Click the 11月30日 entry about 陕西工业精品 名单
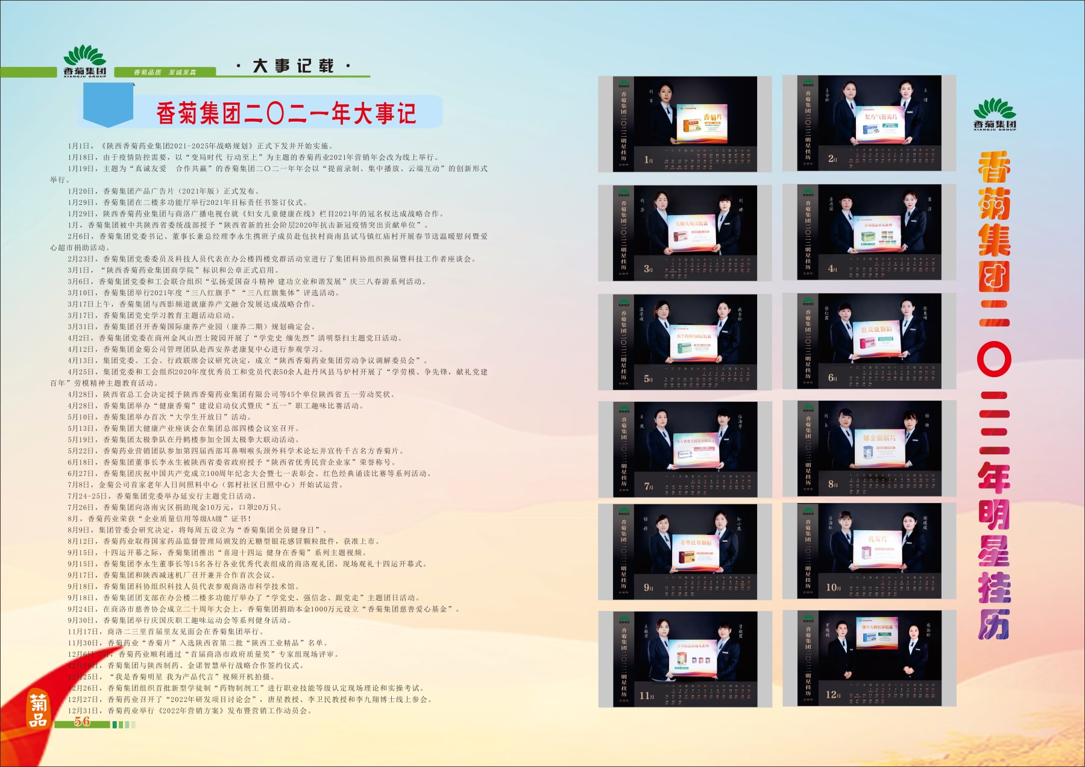The height and width of the screenshot is (767, 1085). 200,643
